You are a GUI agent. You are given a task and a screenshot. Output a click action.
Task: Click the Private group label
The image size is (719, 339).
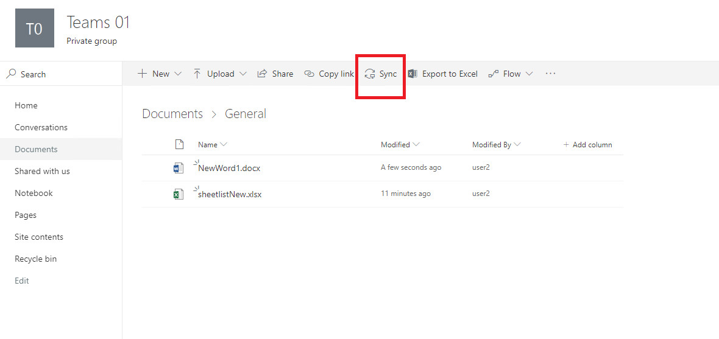92,41
